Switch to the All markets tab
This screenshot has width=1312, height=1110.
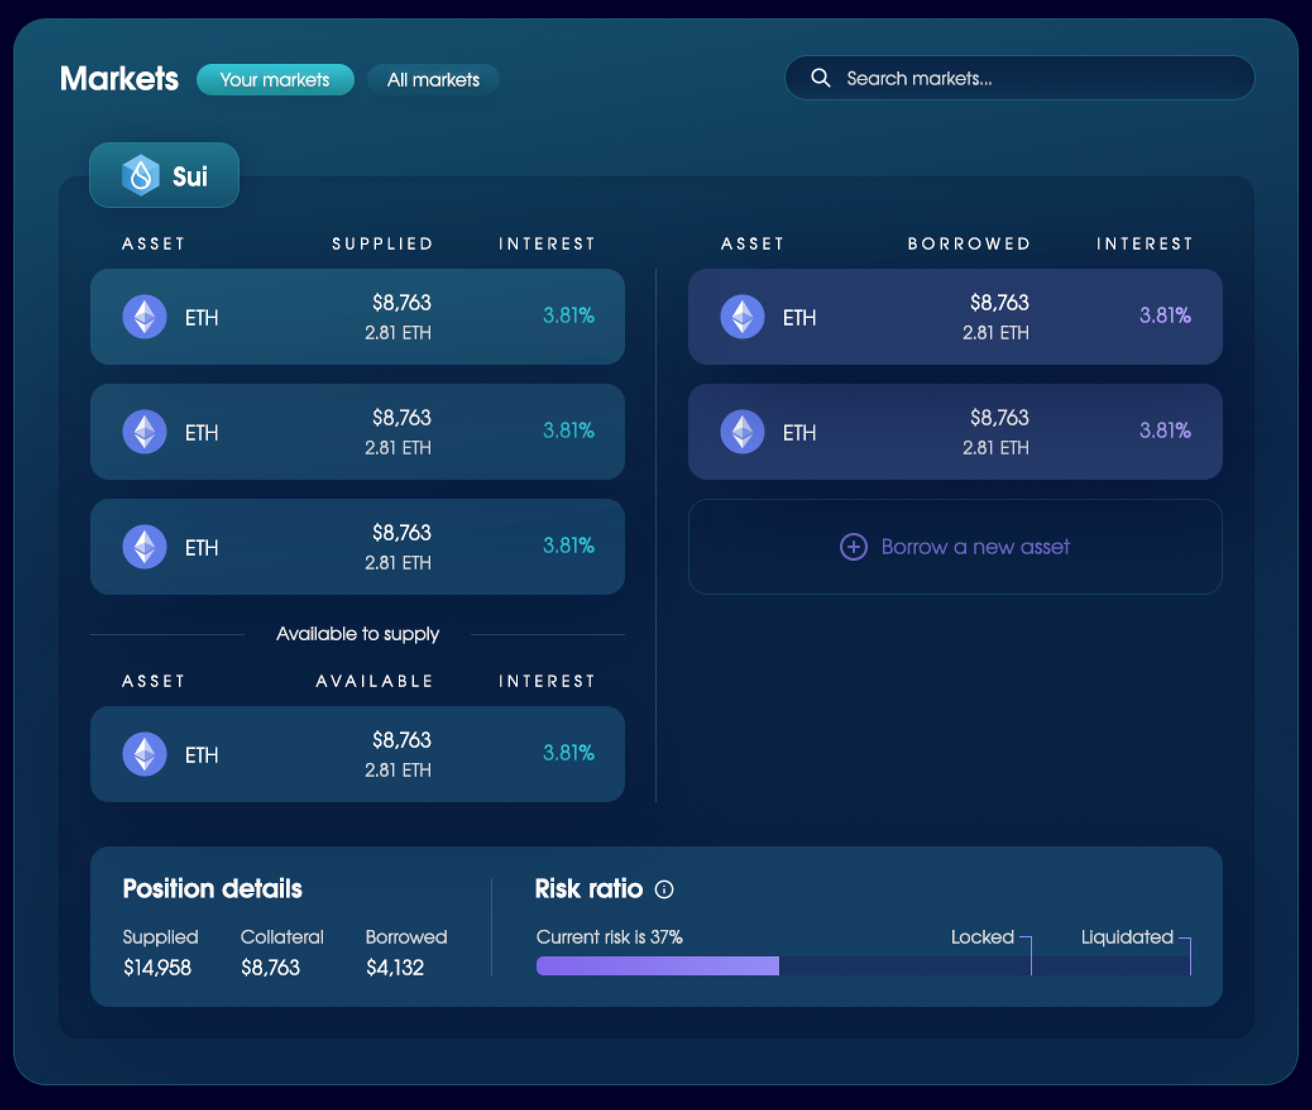tap(434, 80)
